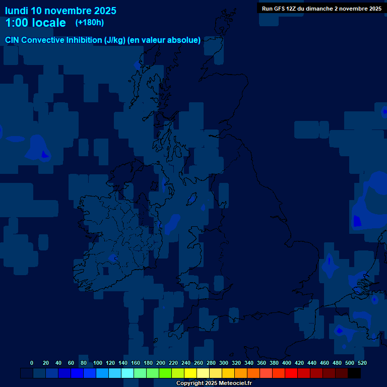Screen dimensions: 387x387
Task: Click the yellow swatch in the color legend
Action: click(190, 373)
